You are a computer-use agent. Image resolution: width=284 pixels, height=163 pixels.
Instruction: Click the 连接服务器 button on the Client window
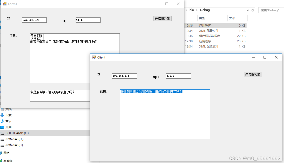click(x=253, y=74)
